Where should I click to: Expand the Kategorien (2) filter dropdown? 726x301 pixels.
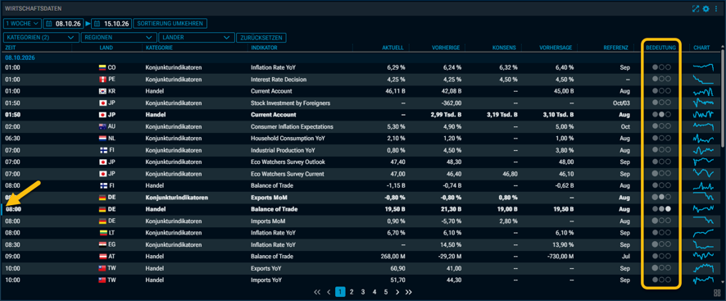pyautogui.click(x=41, y=38)
